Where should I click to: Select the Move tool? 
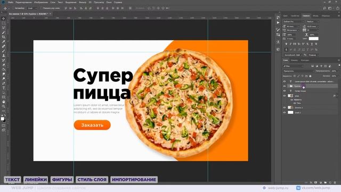4,19
